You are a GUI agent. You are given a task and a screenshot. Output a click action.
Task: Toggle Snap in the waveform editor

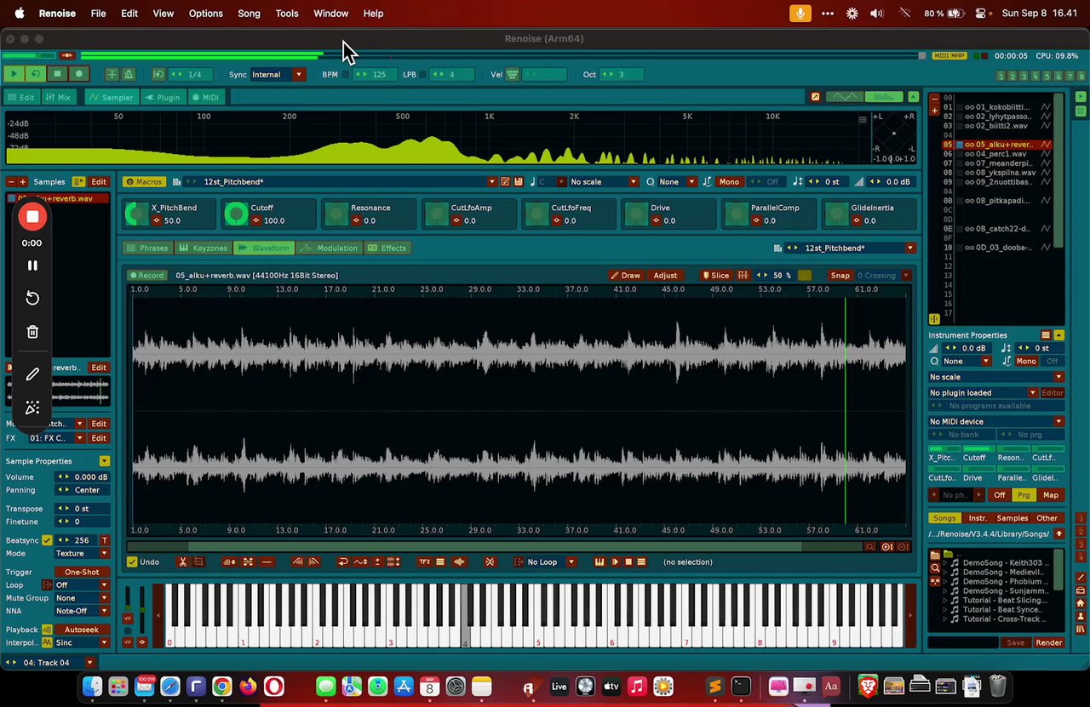(840, 275)
